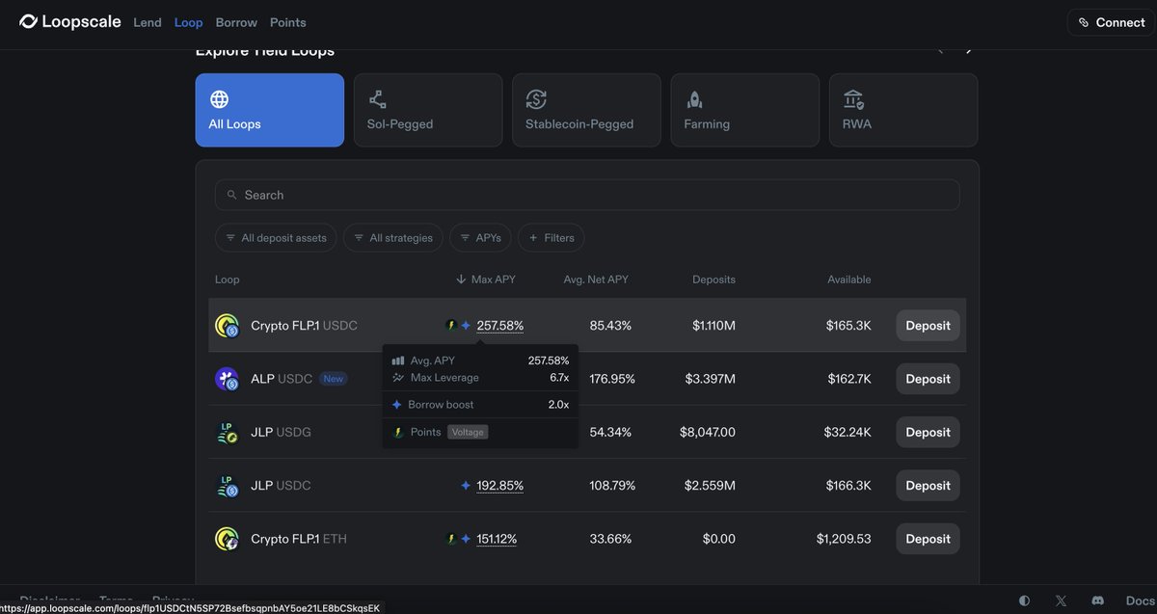This screenshot has width=1157, height=614.
Task: Click borrow boost sparkle on Crypto FLP.1 USDC
Action: [466, 326]
